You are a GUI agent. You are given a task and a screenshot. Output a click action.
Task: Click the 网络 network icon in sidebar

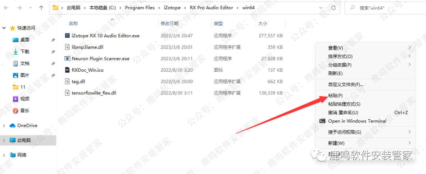pyautogui.click(x=13, y=155)
